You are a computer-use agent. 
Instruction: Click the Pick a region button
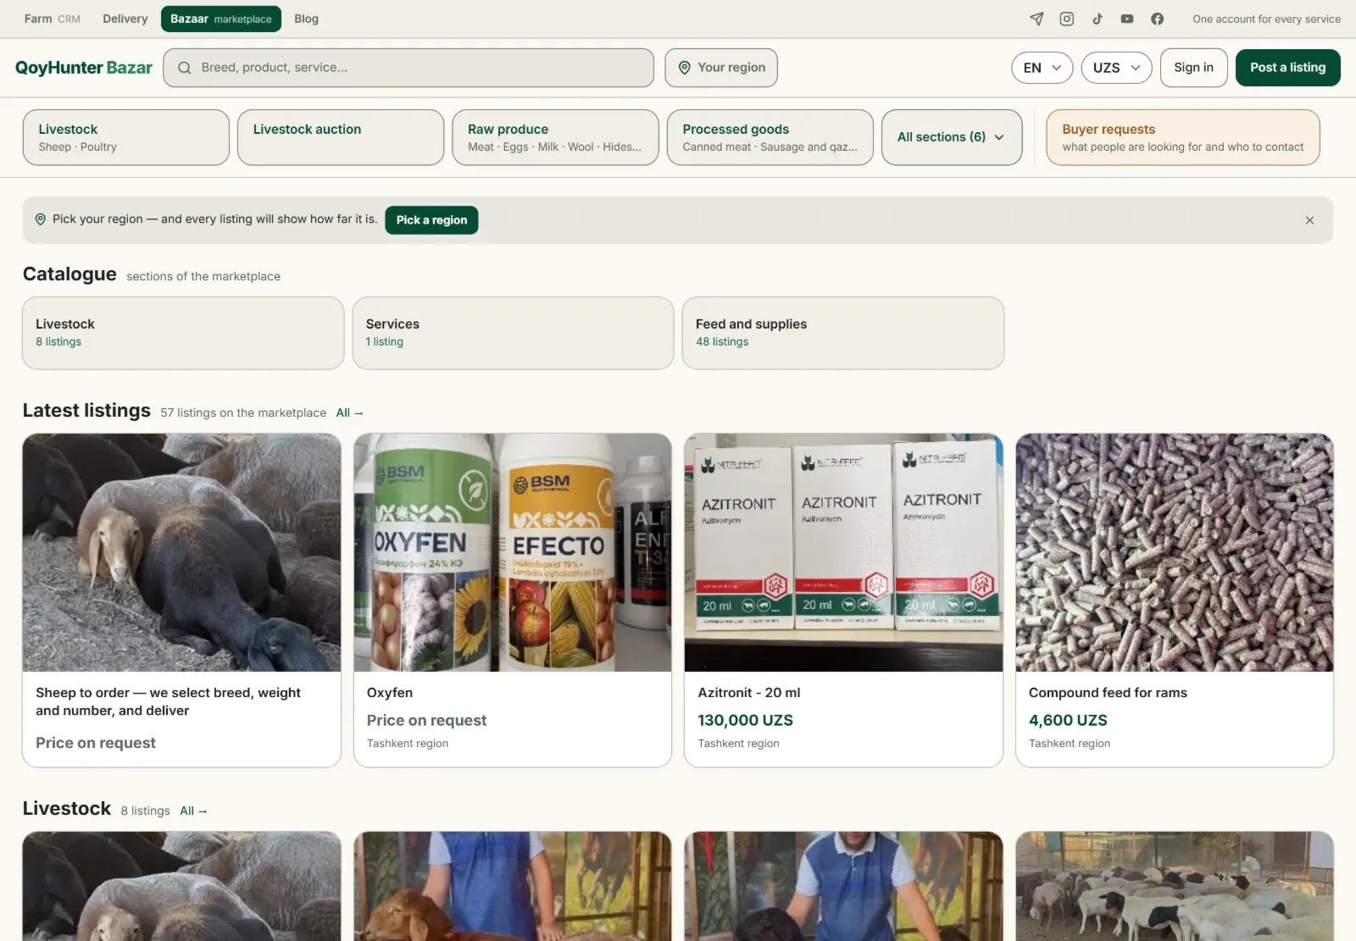[x=431, y=220]
